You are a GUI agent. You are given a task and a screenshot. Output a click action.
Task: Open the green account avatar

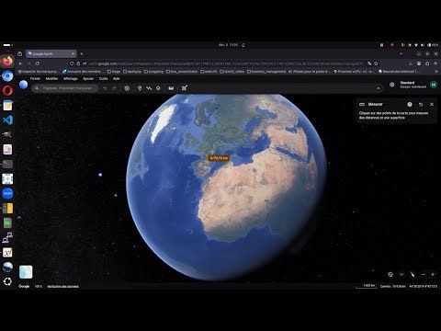coord(434,85)
